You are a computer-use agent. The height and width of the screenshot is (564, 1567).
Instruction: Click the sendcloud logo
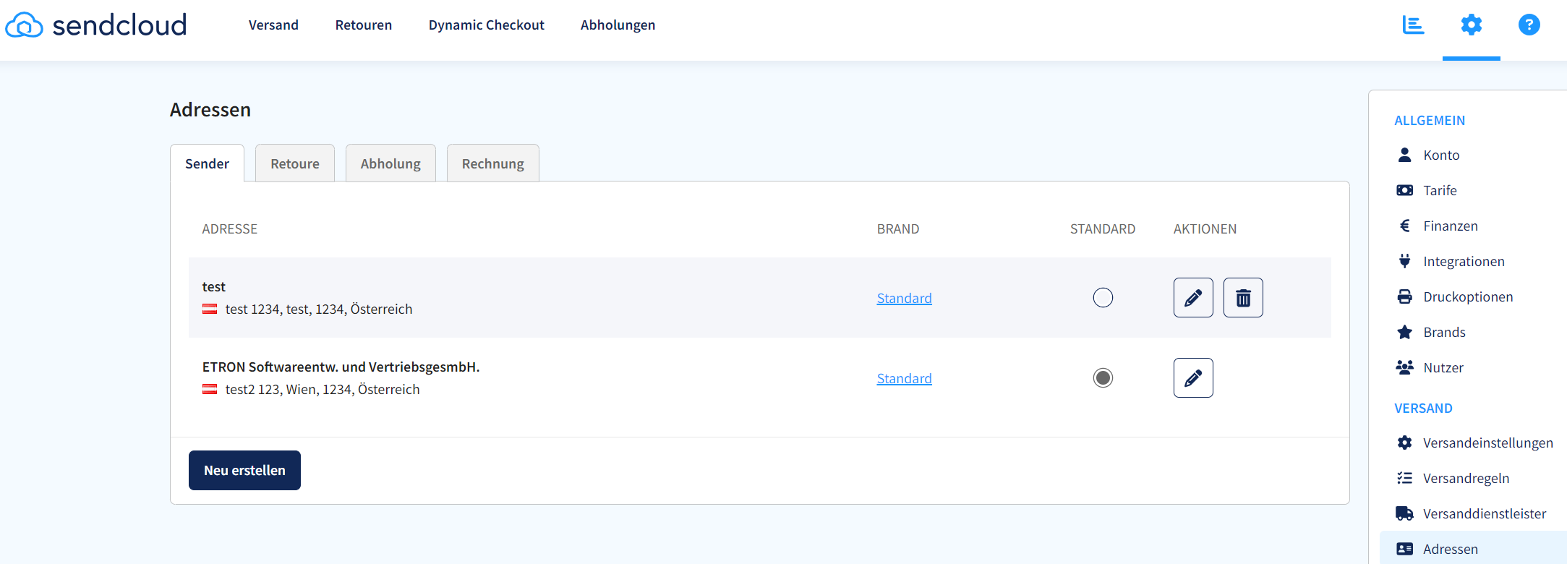click(x=96, y=25)
